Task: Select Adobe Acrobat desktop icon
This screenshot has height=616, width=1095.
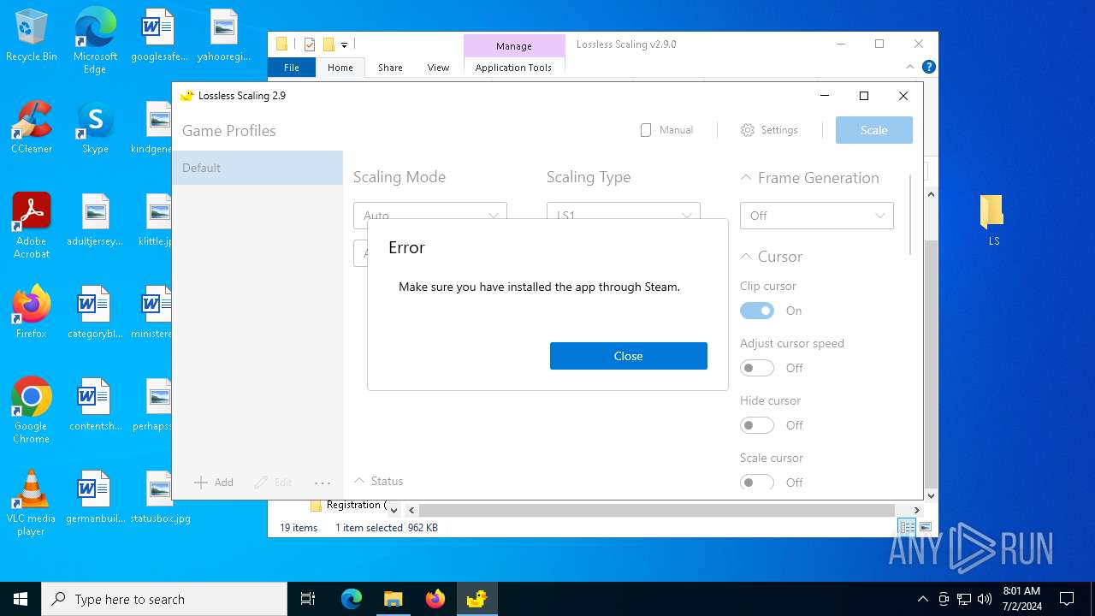Action: tap(32, 226)
